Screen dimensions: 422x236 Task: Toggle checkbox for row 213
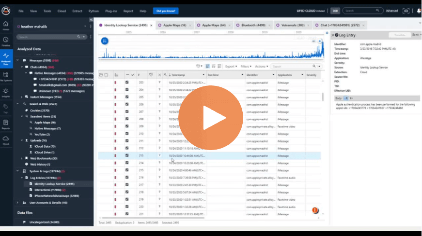pyautogui.click(x=127, y=155)
